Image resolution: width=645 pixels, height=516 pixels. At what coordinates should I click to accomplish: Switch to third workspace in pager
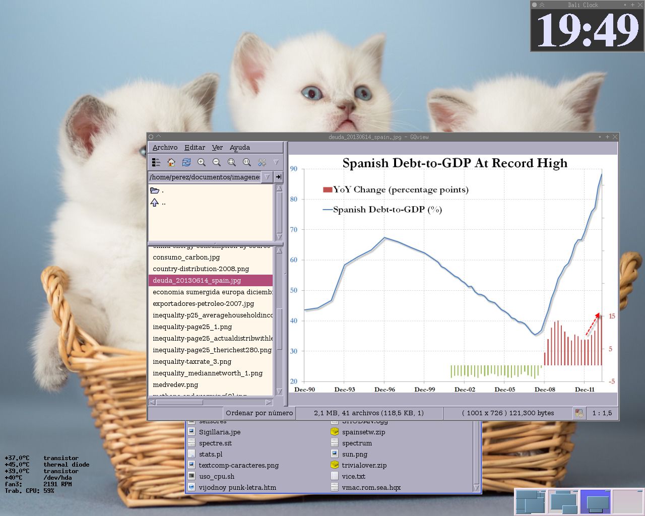click(595, 501)
